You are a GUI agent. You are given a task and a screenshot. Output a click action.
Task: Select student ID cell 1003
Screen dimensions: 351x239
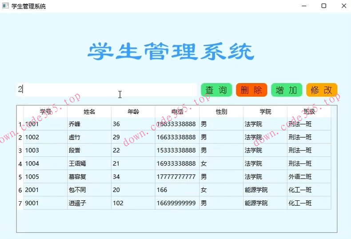45,151
